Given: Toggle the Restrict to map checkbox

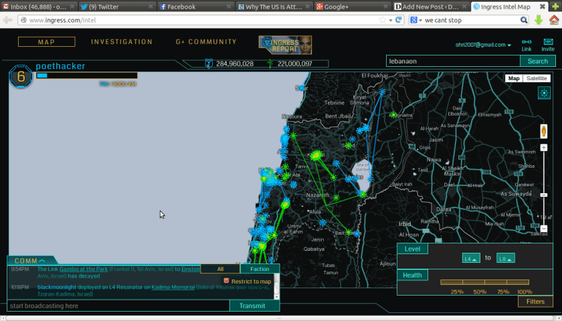Looking at the screenshot, I should coord(226,281).
